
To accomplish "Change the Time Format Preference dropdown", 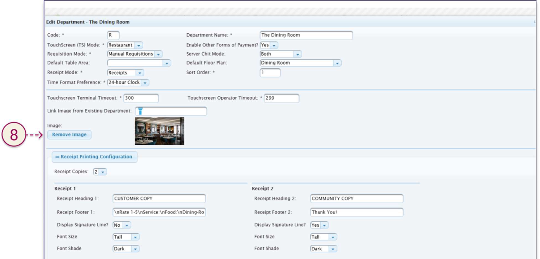I will [145, 83].
